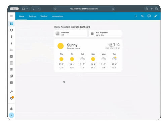Click the Tue low of 13.8°
This screenshot has height=130, width=168.
tap(114, 68)
